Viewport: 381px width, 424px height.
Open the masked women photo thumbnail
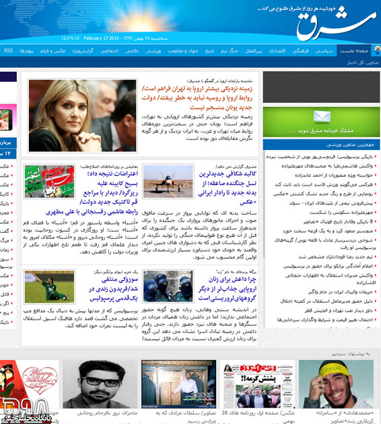click(168, 286)
